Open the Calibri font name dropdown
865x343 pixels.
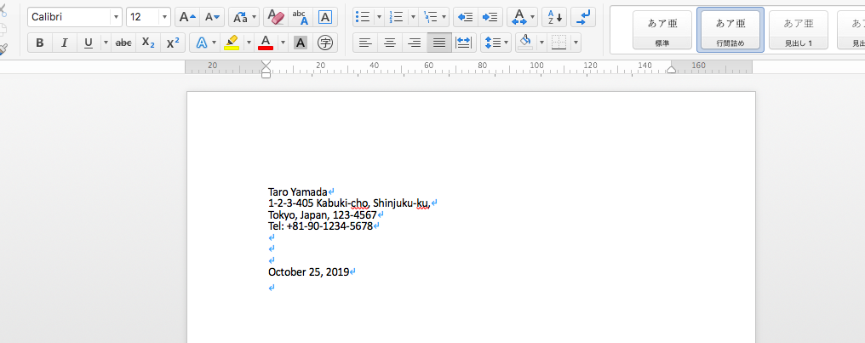(x=115, y=17)
